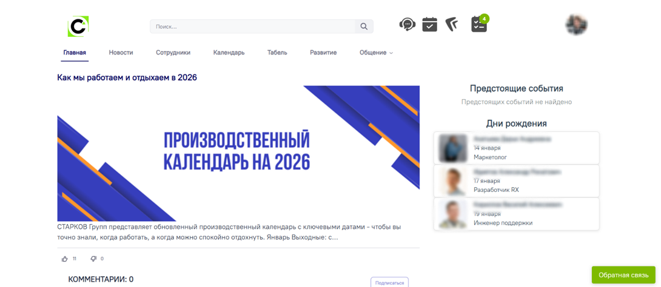
Task: Expand the Общение dropdown menu
Action: point(376,53)
